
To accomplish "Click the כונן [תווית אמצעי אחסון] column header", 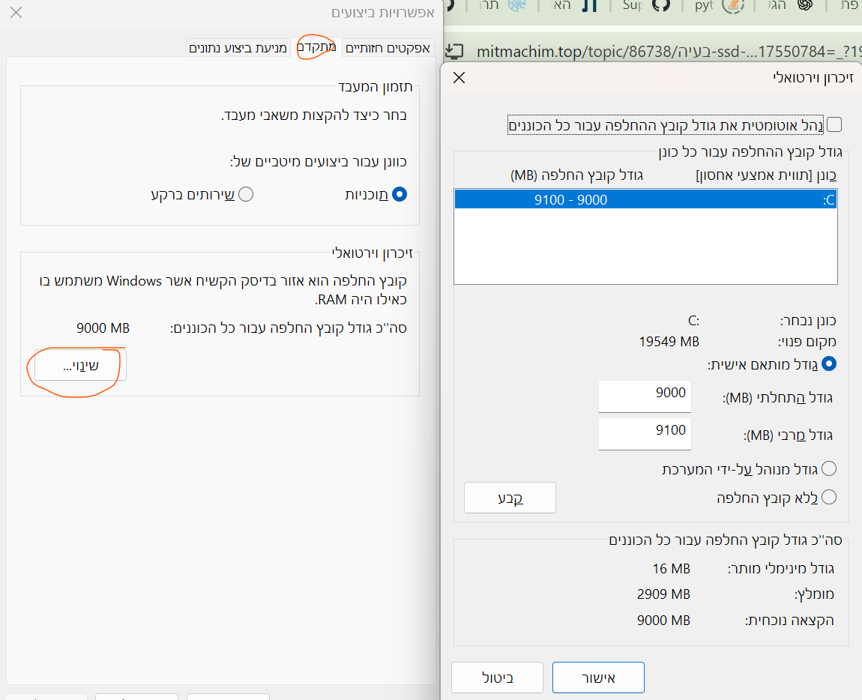I will [x=766, y=175].
